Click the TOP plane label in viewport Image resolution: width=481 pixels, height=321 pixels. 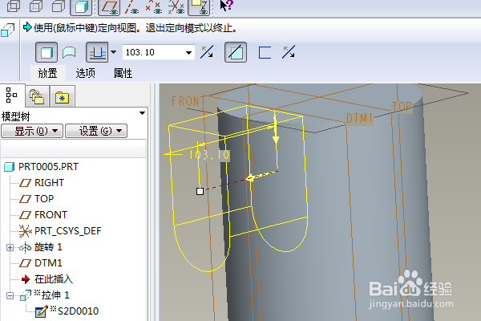[402, 107]
